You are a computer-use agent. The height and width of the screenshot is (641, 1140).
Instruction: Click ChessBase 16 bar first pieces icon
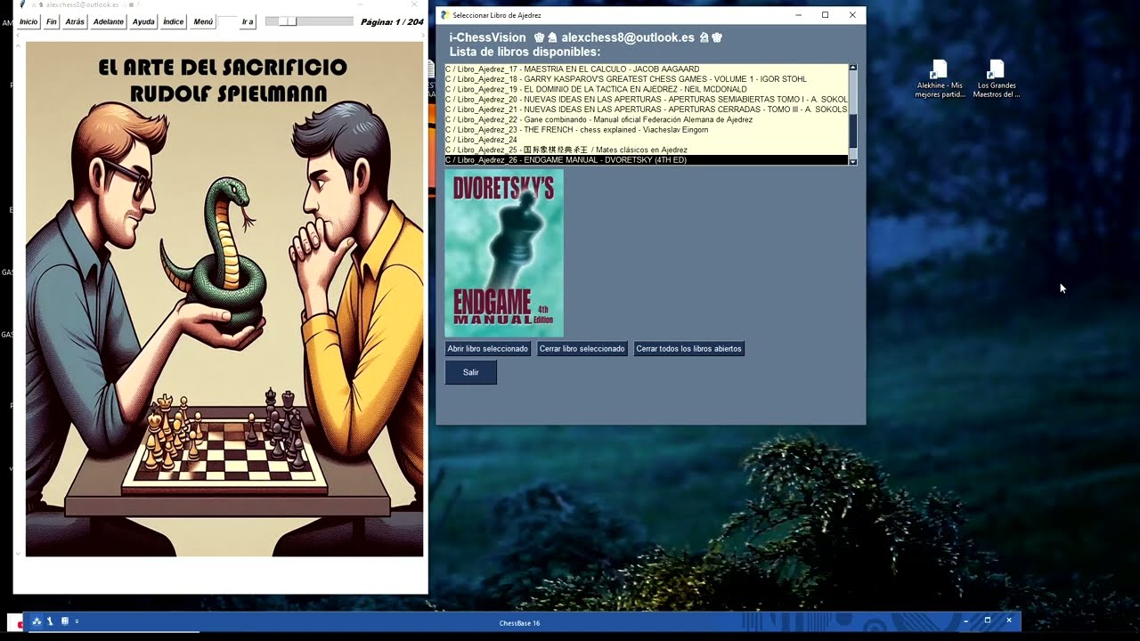pyautogui.click(x=37, y=621)
